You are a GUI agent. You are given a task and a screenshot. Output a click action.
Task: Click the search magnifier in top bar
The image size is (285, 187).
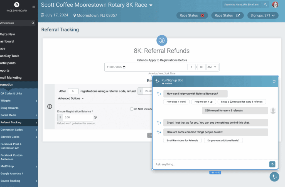point(266,5)
